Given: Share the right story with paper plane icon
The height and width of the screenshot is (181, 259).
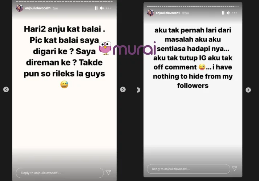Looking at the screenshot, I should pos(235,168).
